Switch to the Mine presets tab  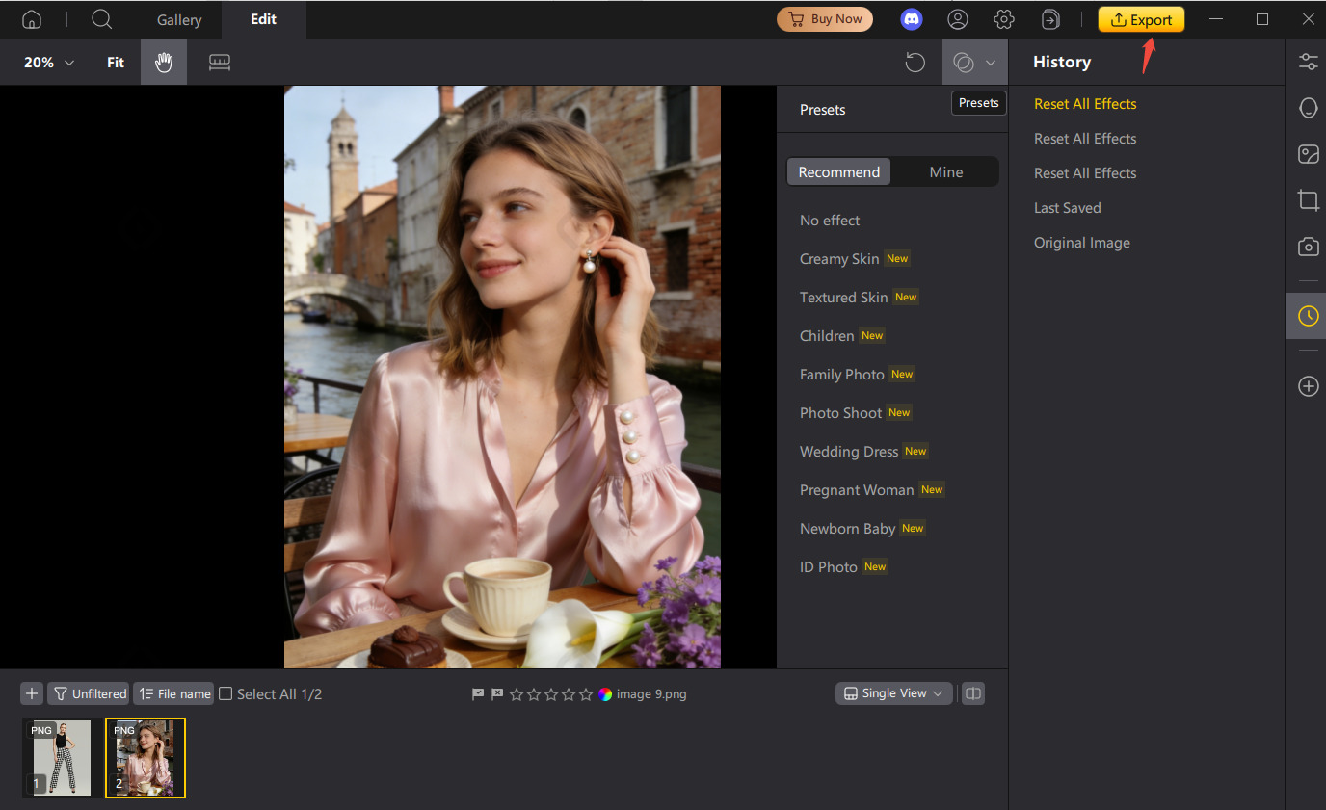tap(945, 172)
